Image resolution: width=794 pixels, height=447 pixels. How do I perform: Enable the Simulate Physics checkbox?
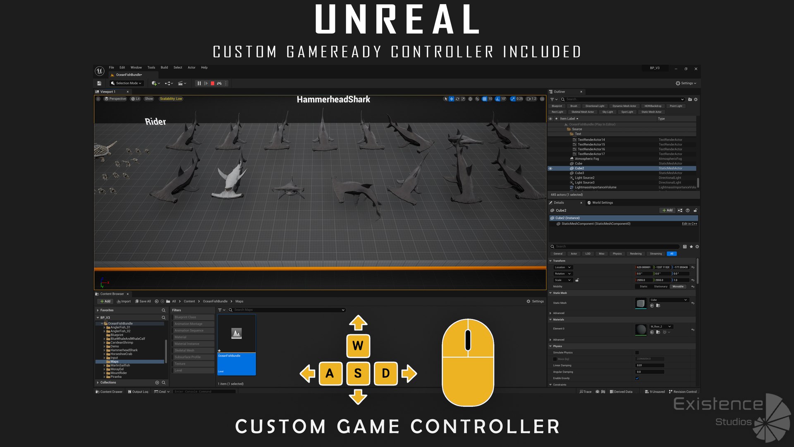tap(637, 353)
